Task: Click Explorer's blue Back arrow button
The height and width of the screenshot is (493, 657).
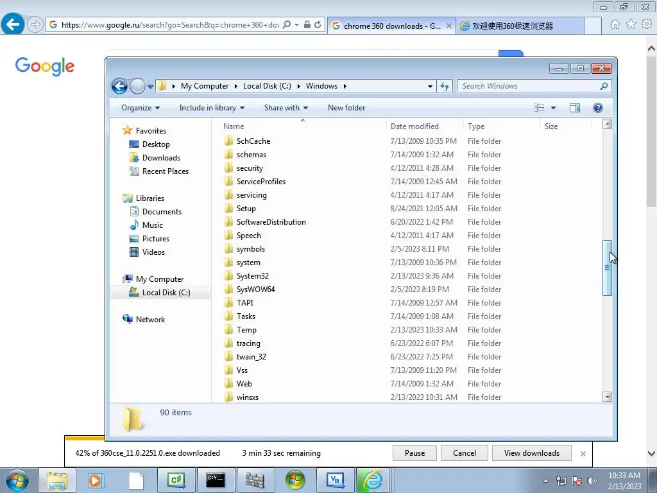Action: coord(119,87)
